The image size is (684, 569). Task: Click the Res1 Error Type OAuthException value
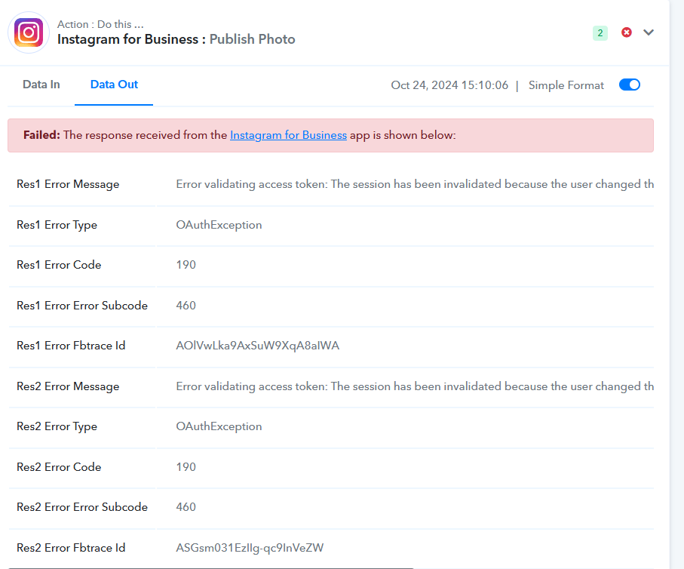(x=219, y=225)
